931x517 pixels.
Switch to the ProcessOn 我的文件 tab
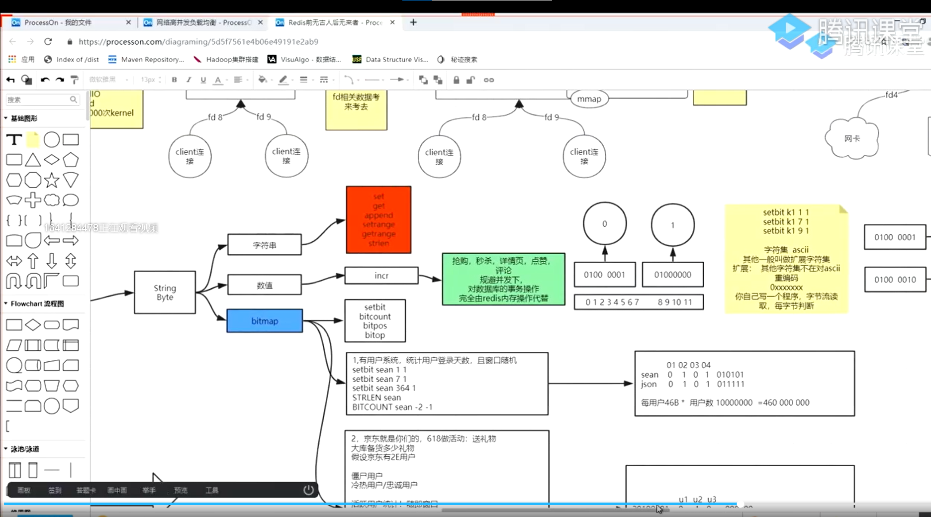tap(72, 22)
